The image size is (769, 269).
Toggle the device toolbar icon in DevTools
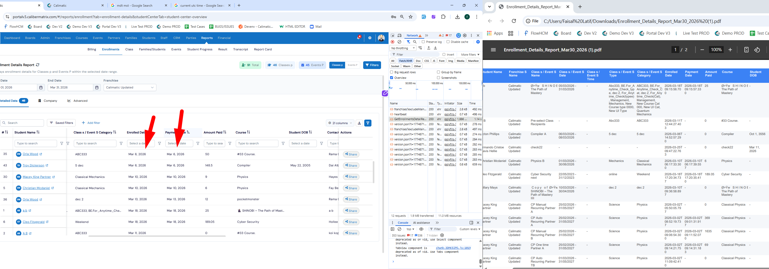point(399,35)
